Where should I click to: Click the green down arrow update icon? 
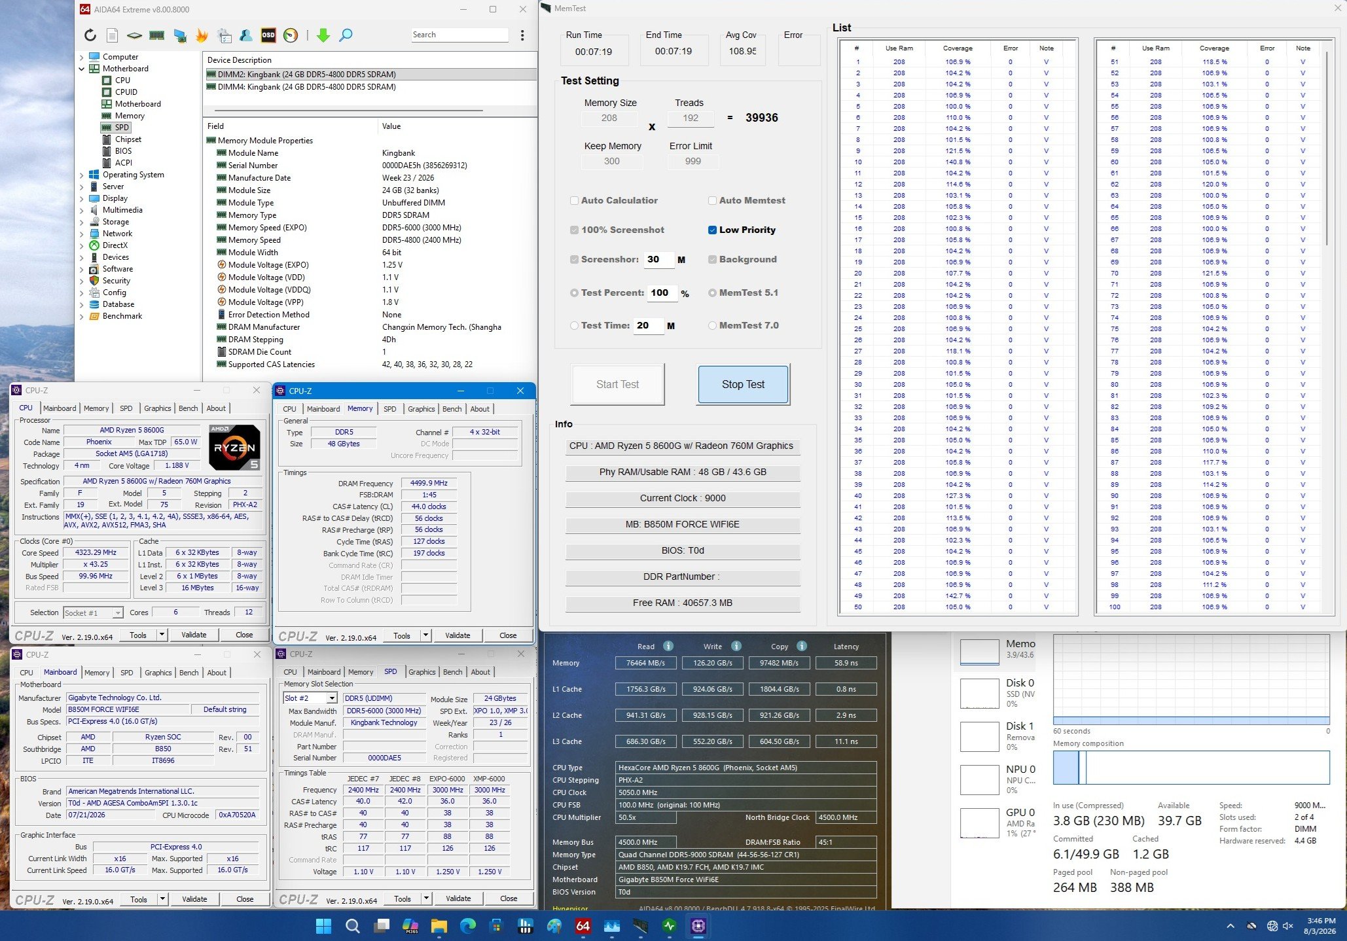pyautogui.click(x=323, y=35)
